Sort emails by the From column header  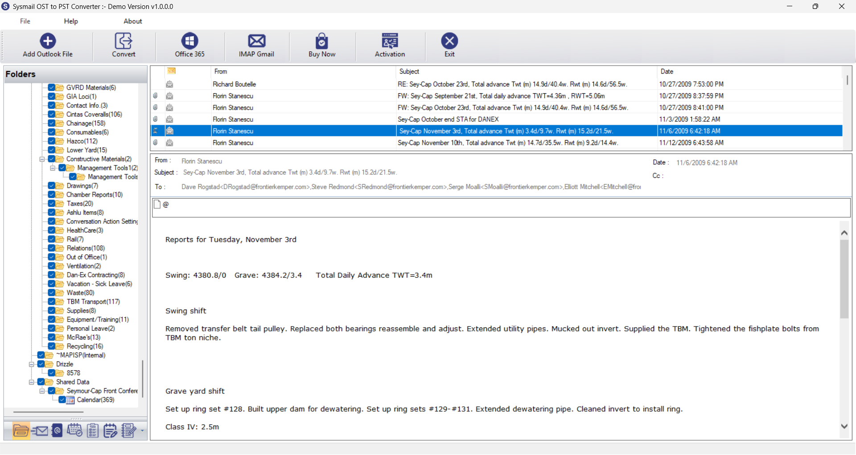(303, 71)
